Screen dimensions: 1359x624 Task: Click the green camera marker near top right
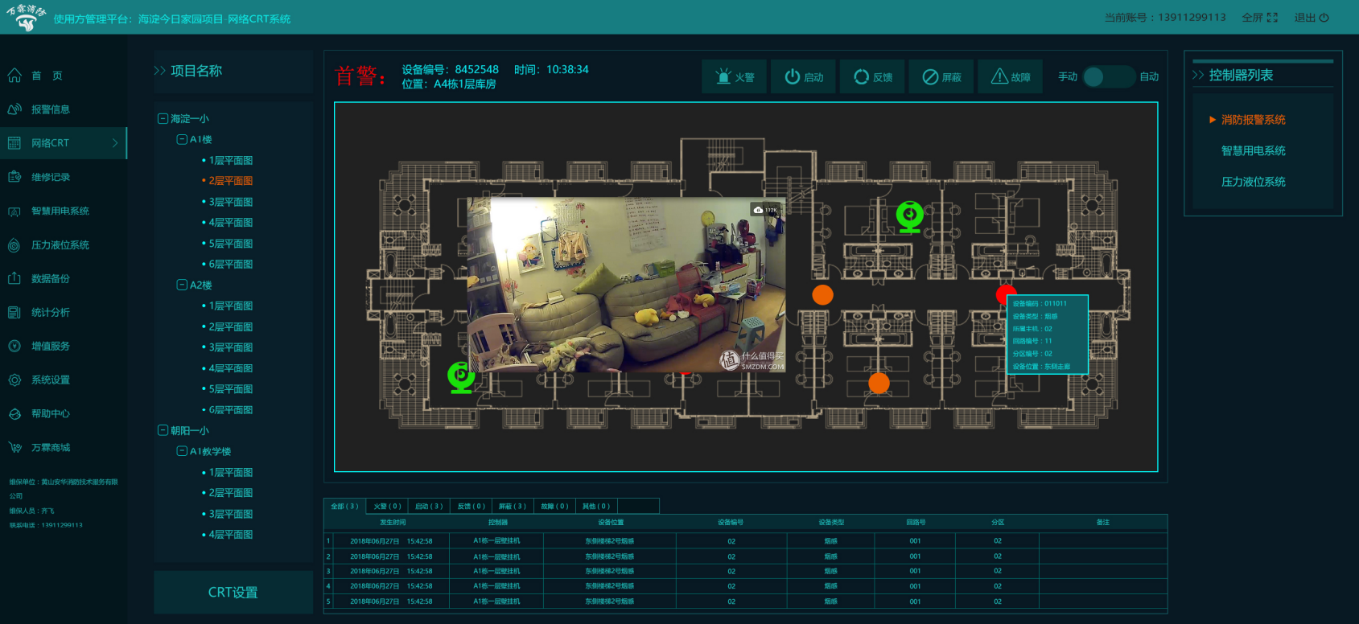910,217
